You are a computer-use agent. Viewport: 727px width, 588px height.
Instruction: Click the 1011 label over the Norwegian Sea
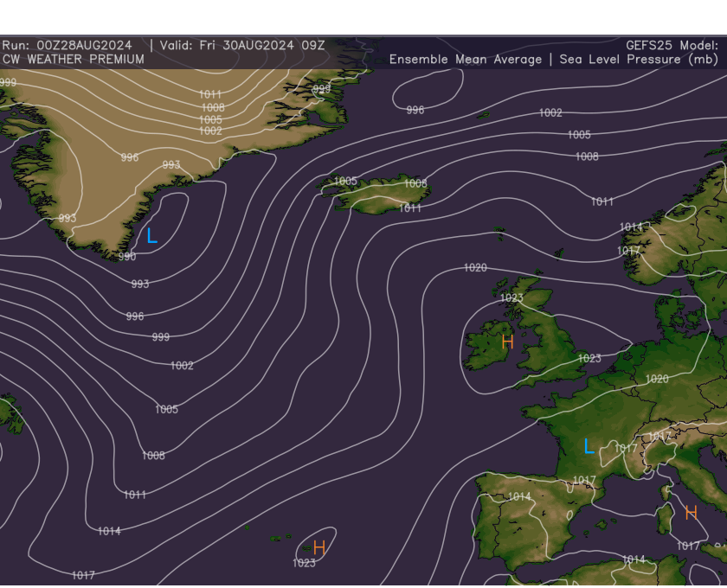(602, 201)
